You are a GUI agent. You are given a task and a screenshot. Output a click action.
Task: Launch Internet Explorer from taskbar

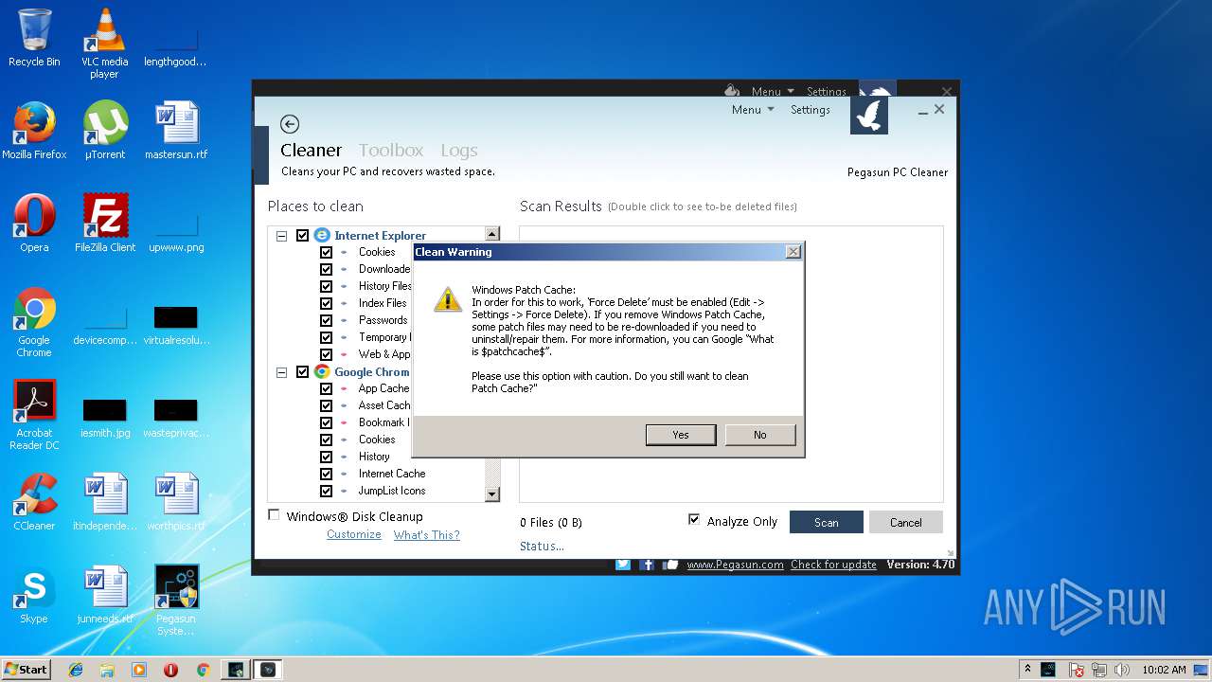coord(76,670)
